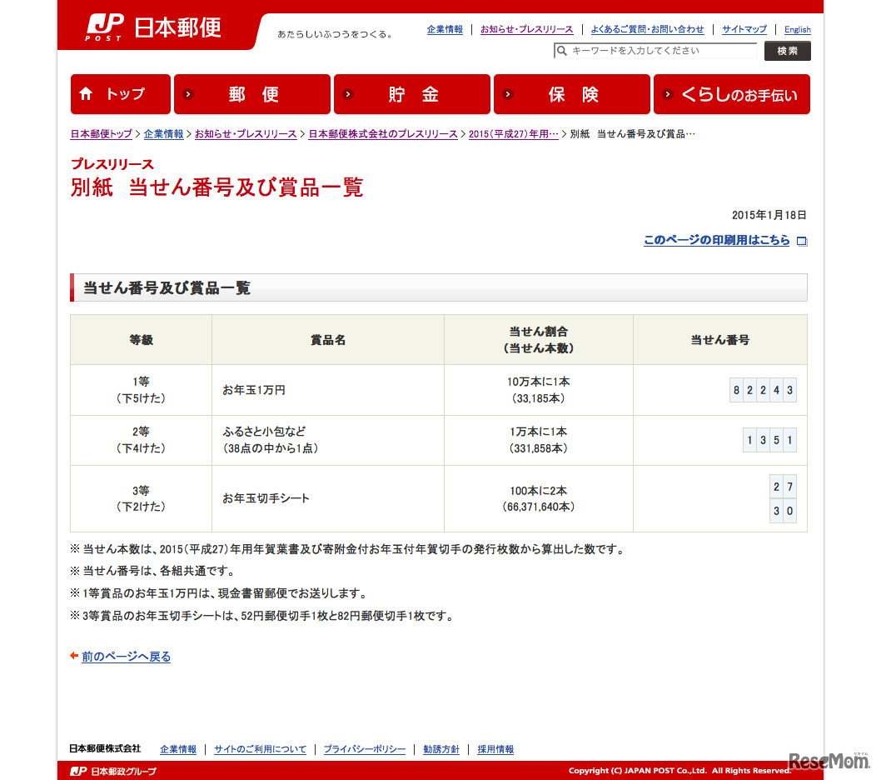Image resolution: width=881 pixels, height=780 pixels.
Task: Open footer 企業情報 link
Action: pyautogui.click(x=178, y=749)
